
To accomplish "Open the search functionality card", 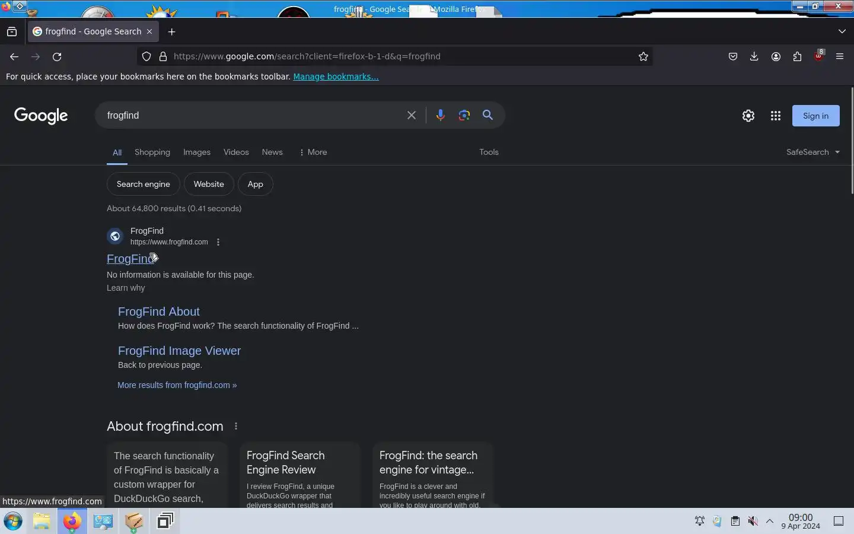I will coord(167,475).
